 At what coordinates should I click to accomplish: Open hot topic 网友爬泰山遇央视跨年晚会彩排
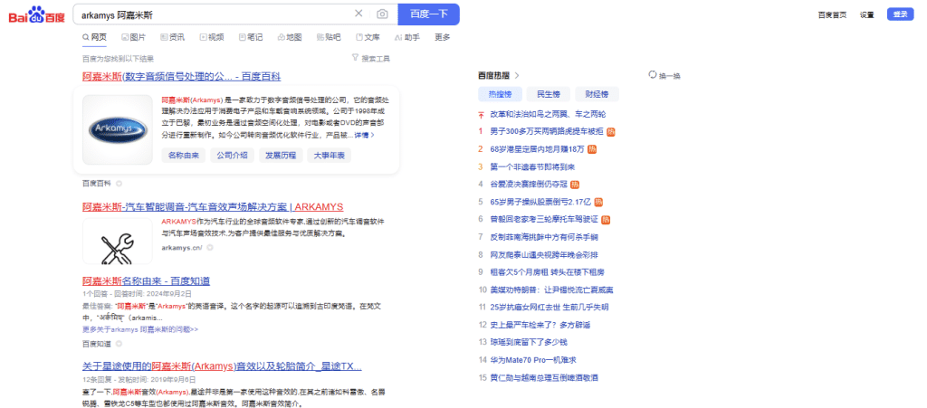coord(544,254)
